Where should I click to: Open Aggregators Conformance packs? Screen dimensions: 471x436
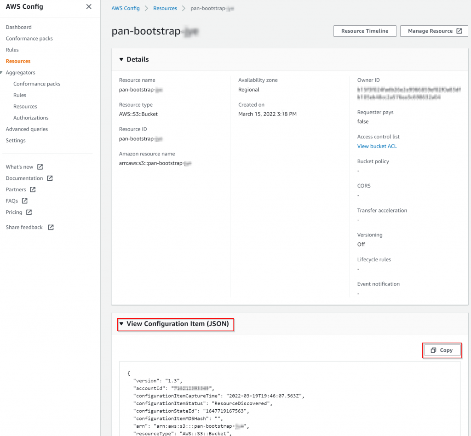pyautogui.click(x=37, y=84)
